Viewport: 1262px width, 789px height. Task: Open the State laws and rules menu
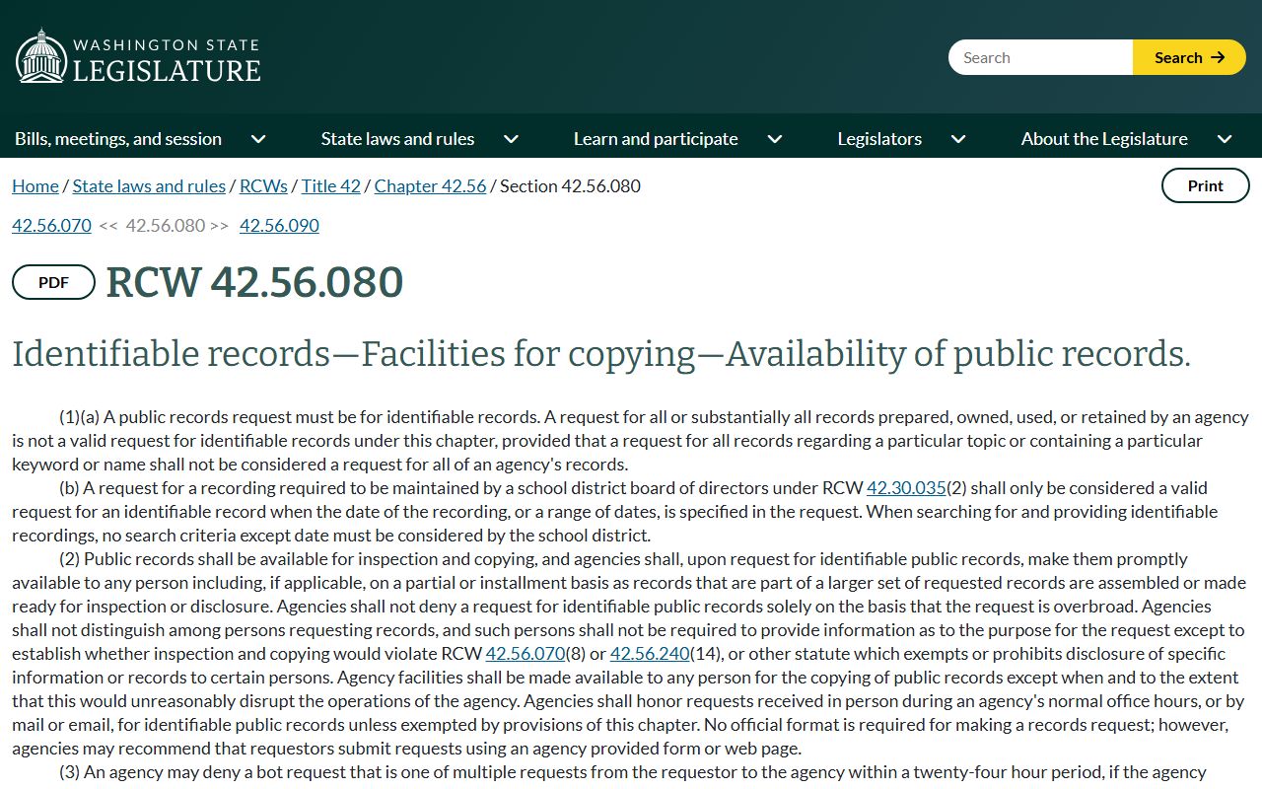tap(397, 139)
